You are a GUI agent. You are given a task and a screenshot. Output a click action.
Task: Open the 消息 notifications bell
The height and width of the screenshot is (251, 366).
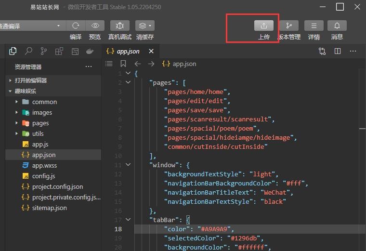pos(337,26)
